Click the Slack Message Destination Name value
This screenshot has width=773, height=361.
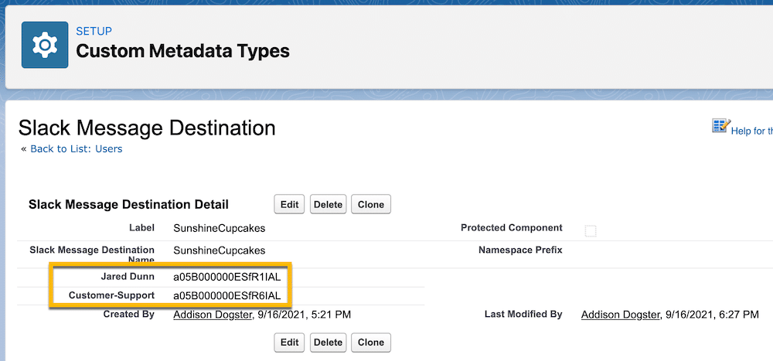click(220, 250)
